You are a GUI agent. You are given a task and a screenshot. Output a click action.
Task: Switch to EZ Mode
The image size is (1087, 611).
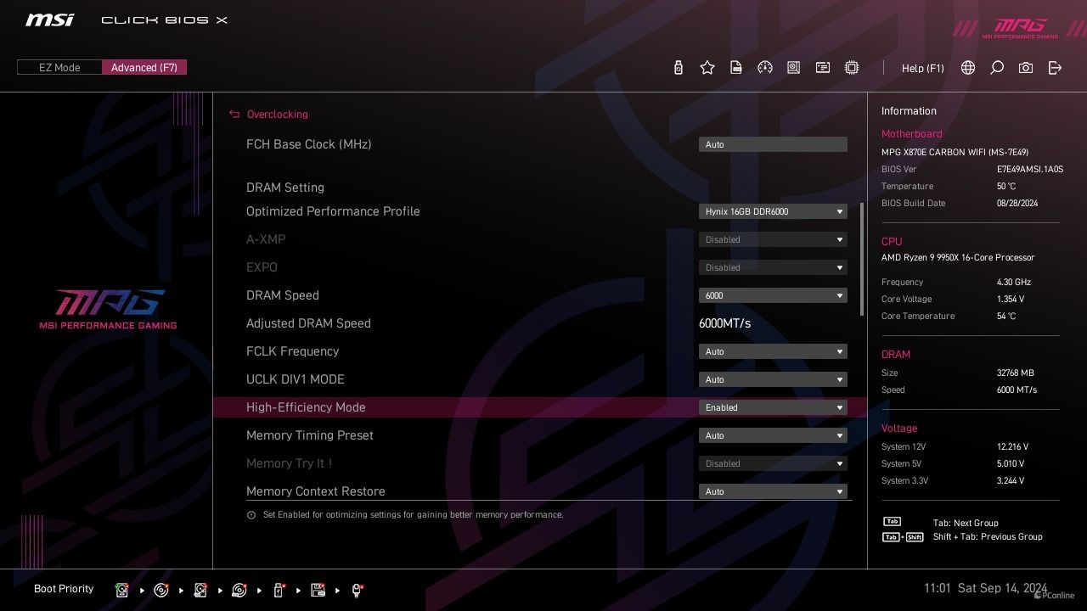click(59, 68)
